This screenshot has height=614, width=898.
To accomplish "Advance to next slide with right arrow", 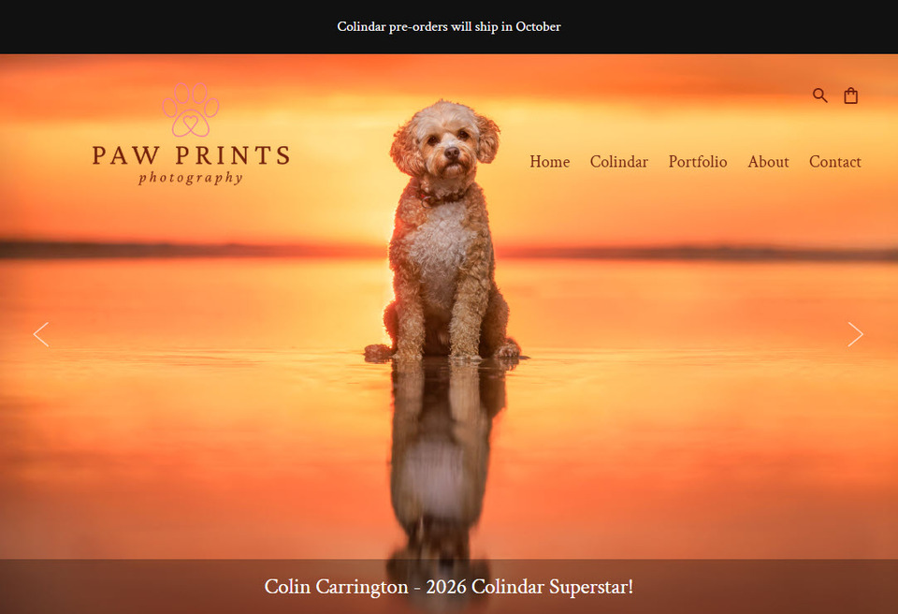I will (x=856, y=334).
